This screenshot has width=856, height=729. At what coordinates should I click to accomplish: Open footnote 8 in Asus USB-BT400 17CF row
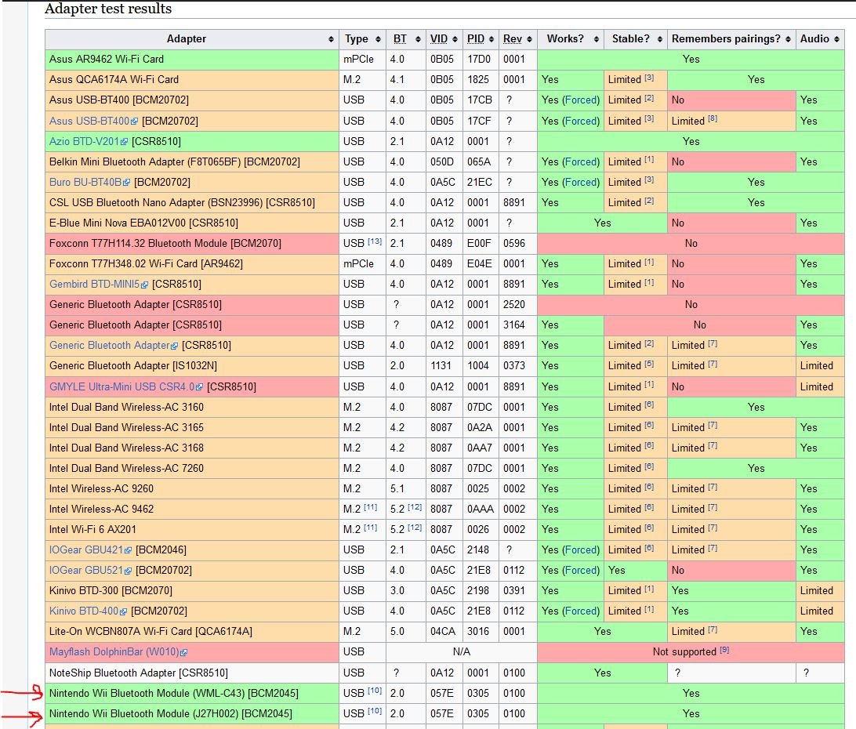713,118
